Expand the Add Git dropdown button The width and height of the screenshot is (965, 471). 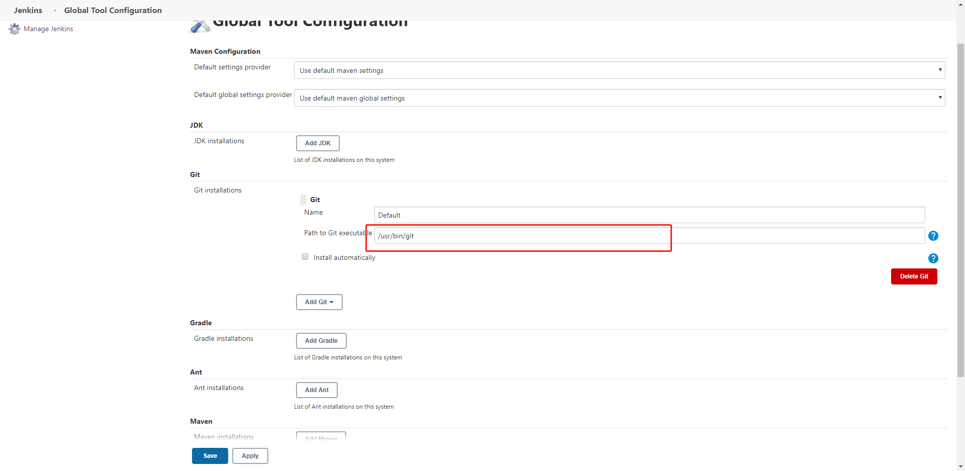[x=319, y=302]
